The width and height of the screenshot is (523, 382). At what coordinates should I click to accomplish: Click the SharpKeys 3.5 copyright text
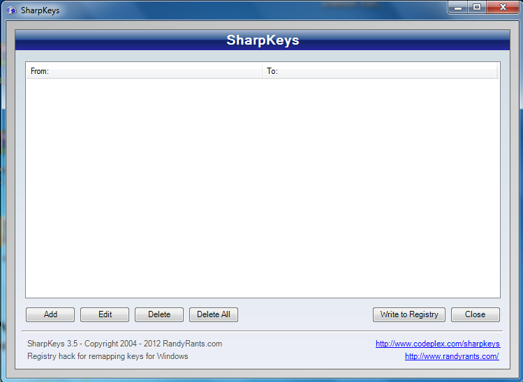tap(125, 344)
